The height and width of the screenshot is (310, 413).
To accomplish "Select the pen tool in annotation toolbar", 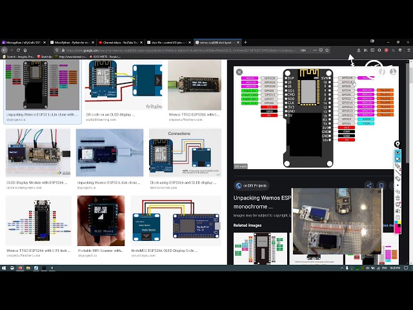I will (x=398, y=166).
